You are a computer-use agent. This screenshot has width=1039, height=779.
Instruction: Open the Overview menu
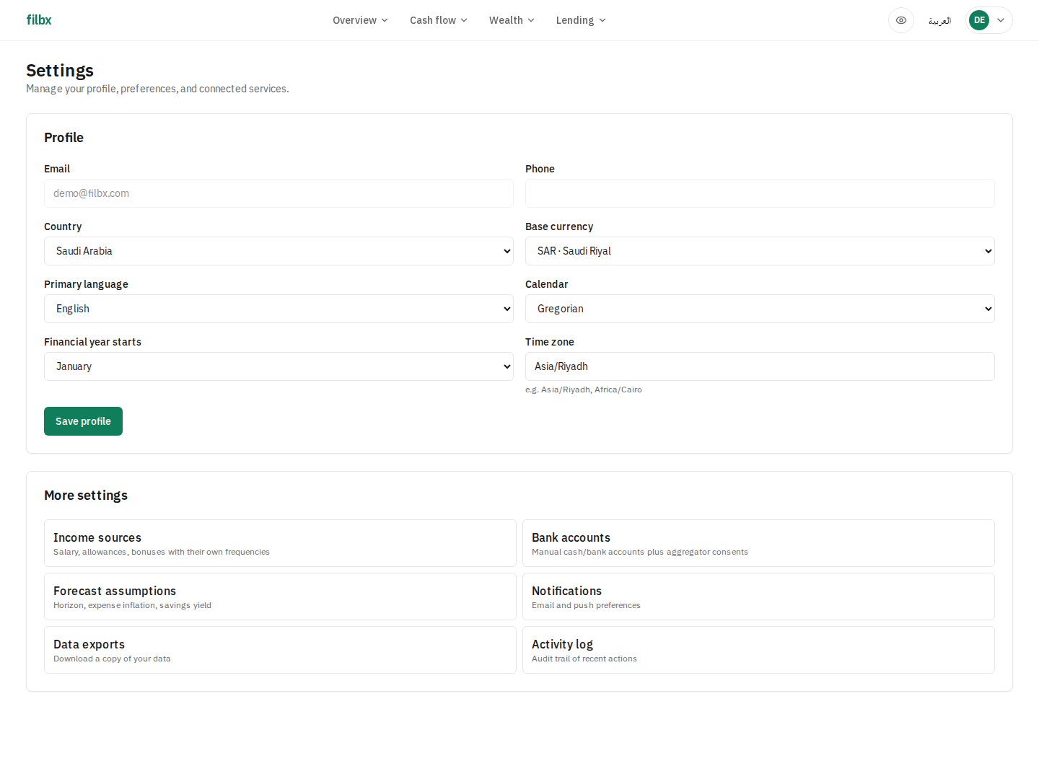click(360, 20)
